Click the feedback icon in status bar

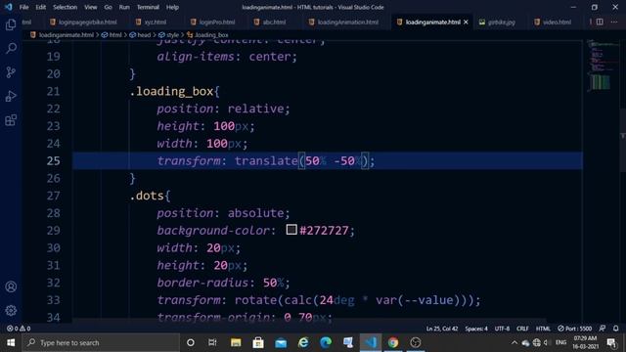coord(603,329)
